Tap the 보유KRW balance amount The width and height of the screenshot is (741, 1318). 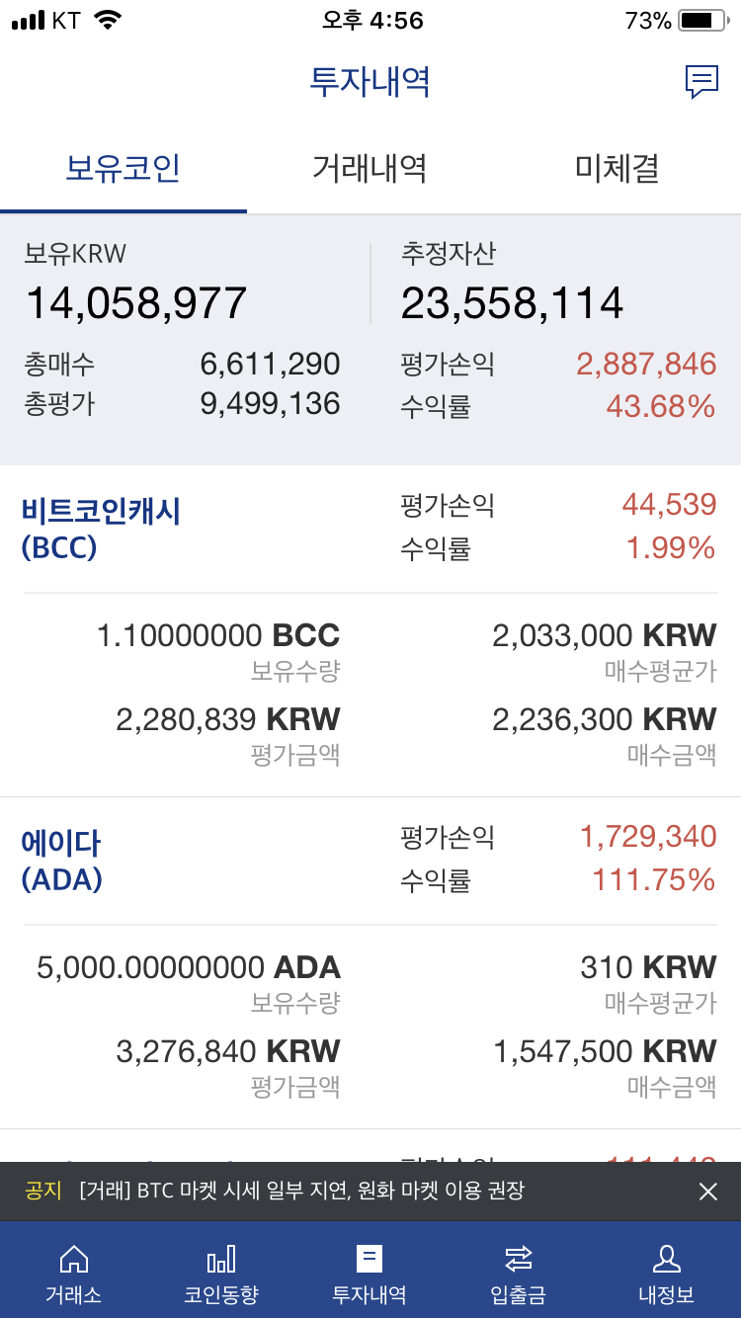(136, 303)
